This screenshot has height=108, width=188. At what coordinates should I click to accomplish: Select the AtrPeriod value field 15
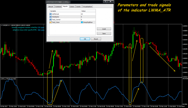tap(88, 14)
